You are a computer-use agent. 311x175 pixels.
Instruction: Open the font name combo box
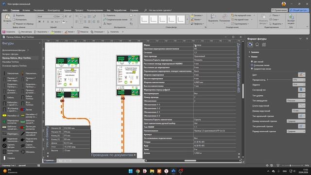[46, 17]
